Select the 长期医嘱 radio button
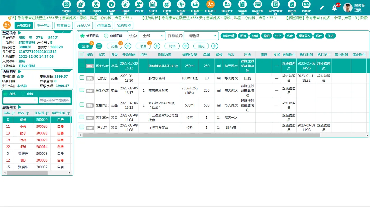The width and height of the screenshot is (370, 207). [82, 36]
